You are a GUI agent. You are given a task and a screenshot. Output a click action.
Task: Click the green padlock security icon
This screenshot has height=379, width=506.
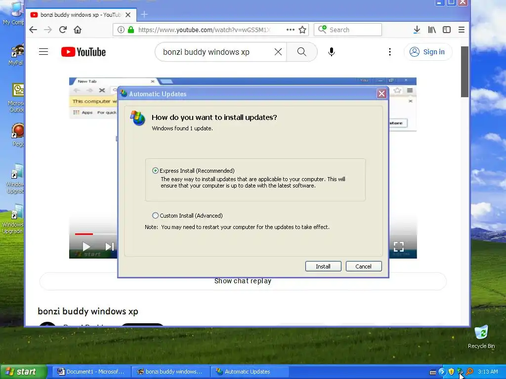[130, 30]
